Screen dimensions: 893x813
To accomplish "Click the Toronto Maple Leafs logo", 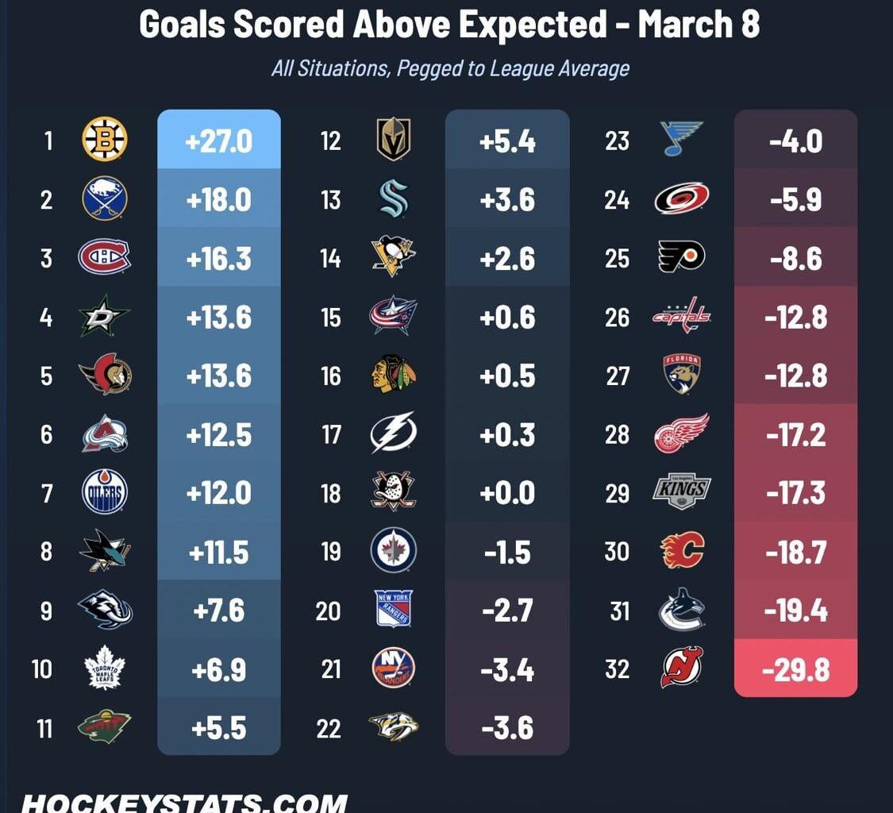I will pyautogui.click(x=105, y=669).
